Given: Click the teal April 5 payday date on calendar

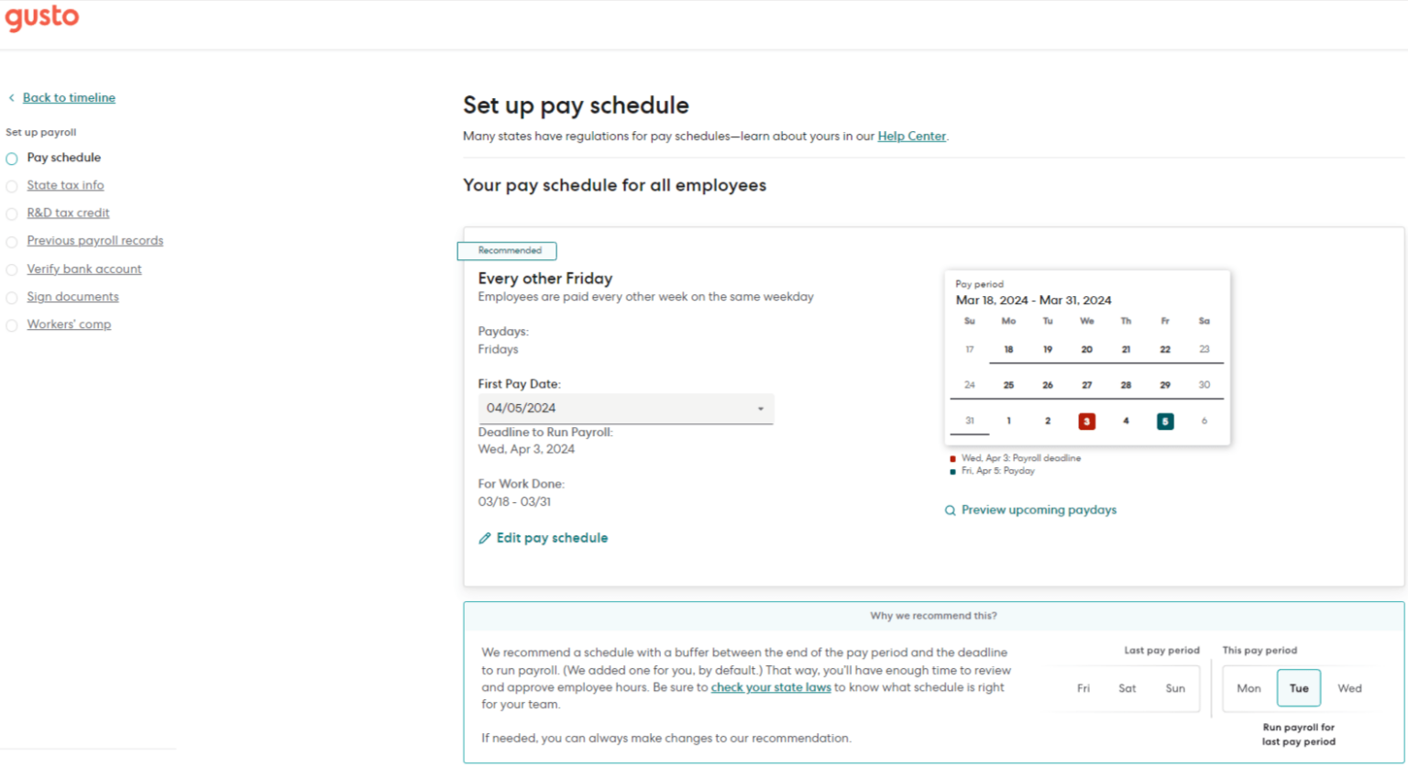Looking at the screenshot, I should (x=1164, y=421).
